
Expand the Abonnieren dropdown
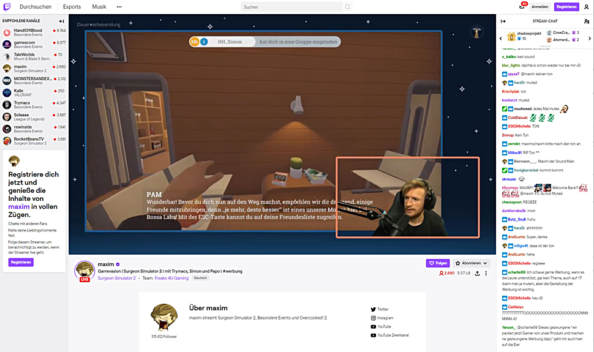(x=472, y=263)
